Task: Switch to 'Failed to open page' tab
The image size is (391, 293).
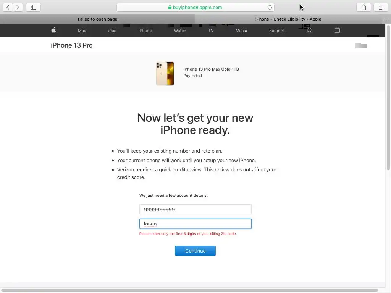Action: coord(97,19)
